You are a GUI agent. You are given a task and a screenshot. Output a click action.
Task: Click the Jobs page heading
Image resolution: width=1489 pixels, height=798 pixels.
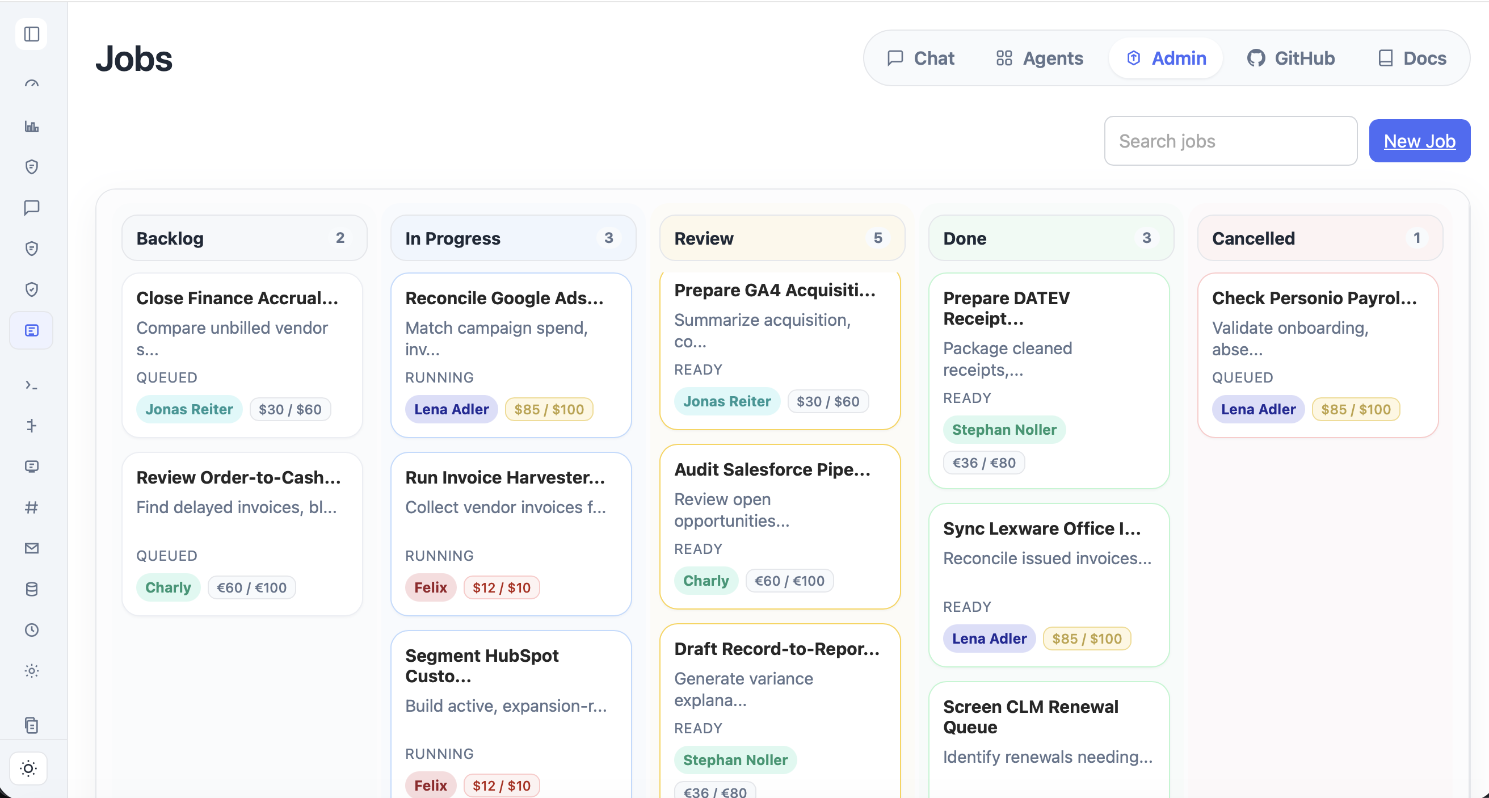[x=134, y=58]
